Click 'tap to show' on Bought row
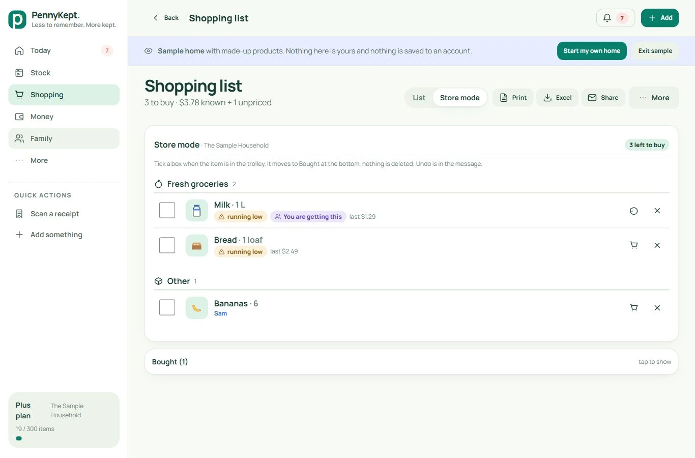 655,362
